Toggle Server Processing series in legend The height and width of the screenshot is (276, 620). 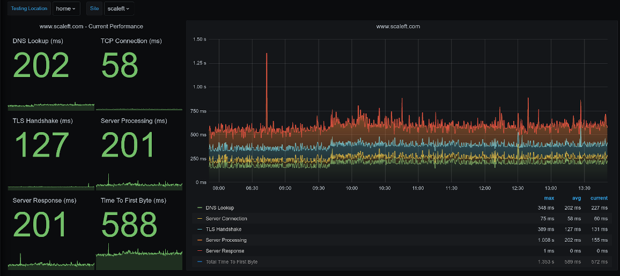click(226, 240)
